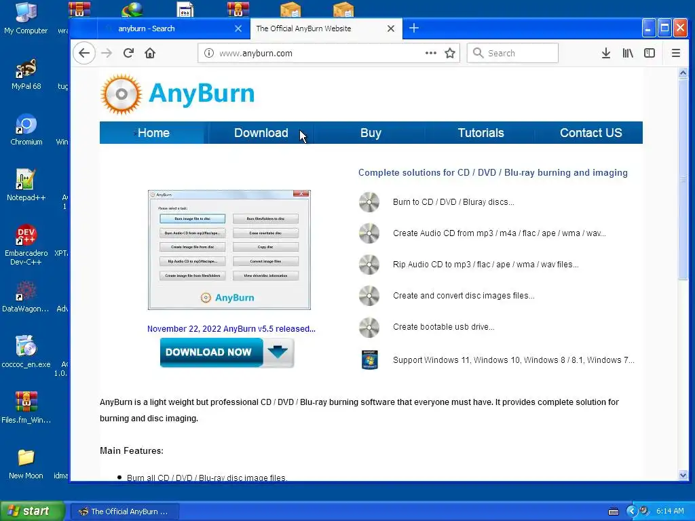Open the Notepad++ desktop icon
Image resolution: width=695 pixels, height=521 pixels.
click(x=26, y=185)
